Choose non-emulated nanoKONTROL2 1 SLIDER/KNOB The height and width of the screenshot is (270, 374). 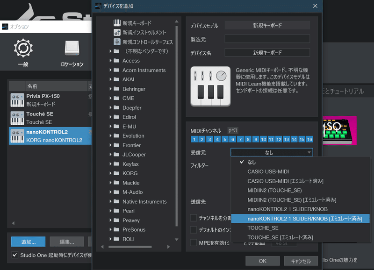[301, 209]
